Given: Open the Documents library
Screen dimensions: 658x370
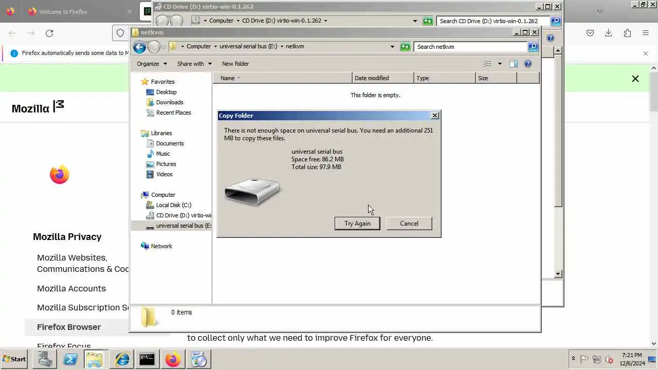Looking at the screenshot, I should coord(170,143).
